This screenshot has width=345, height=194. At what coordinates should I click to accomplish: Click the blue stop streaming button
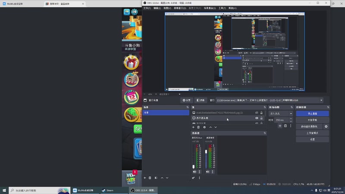tap(312, 113)
